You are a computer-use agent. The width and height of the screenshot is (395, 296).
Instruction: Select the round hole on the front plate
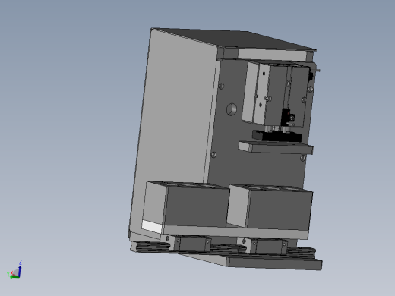[x=232, y=109]
